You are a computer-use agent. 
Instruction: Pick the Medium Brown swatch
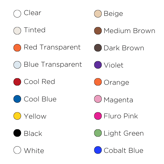click(x=98, y=31)
